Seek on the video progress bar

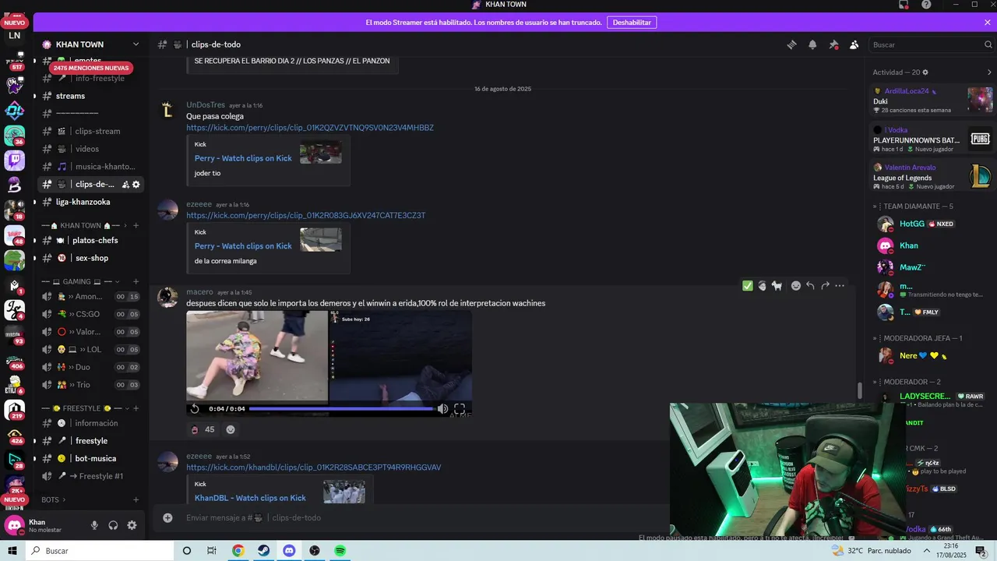click(340, 408)
